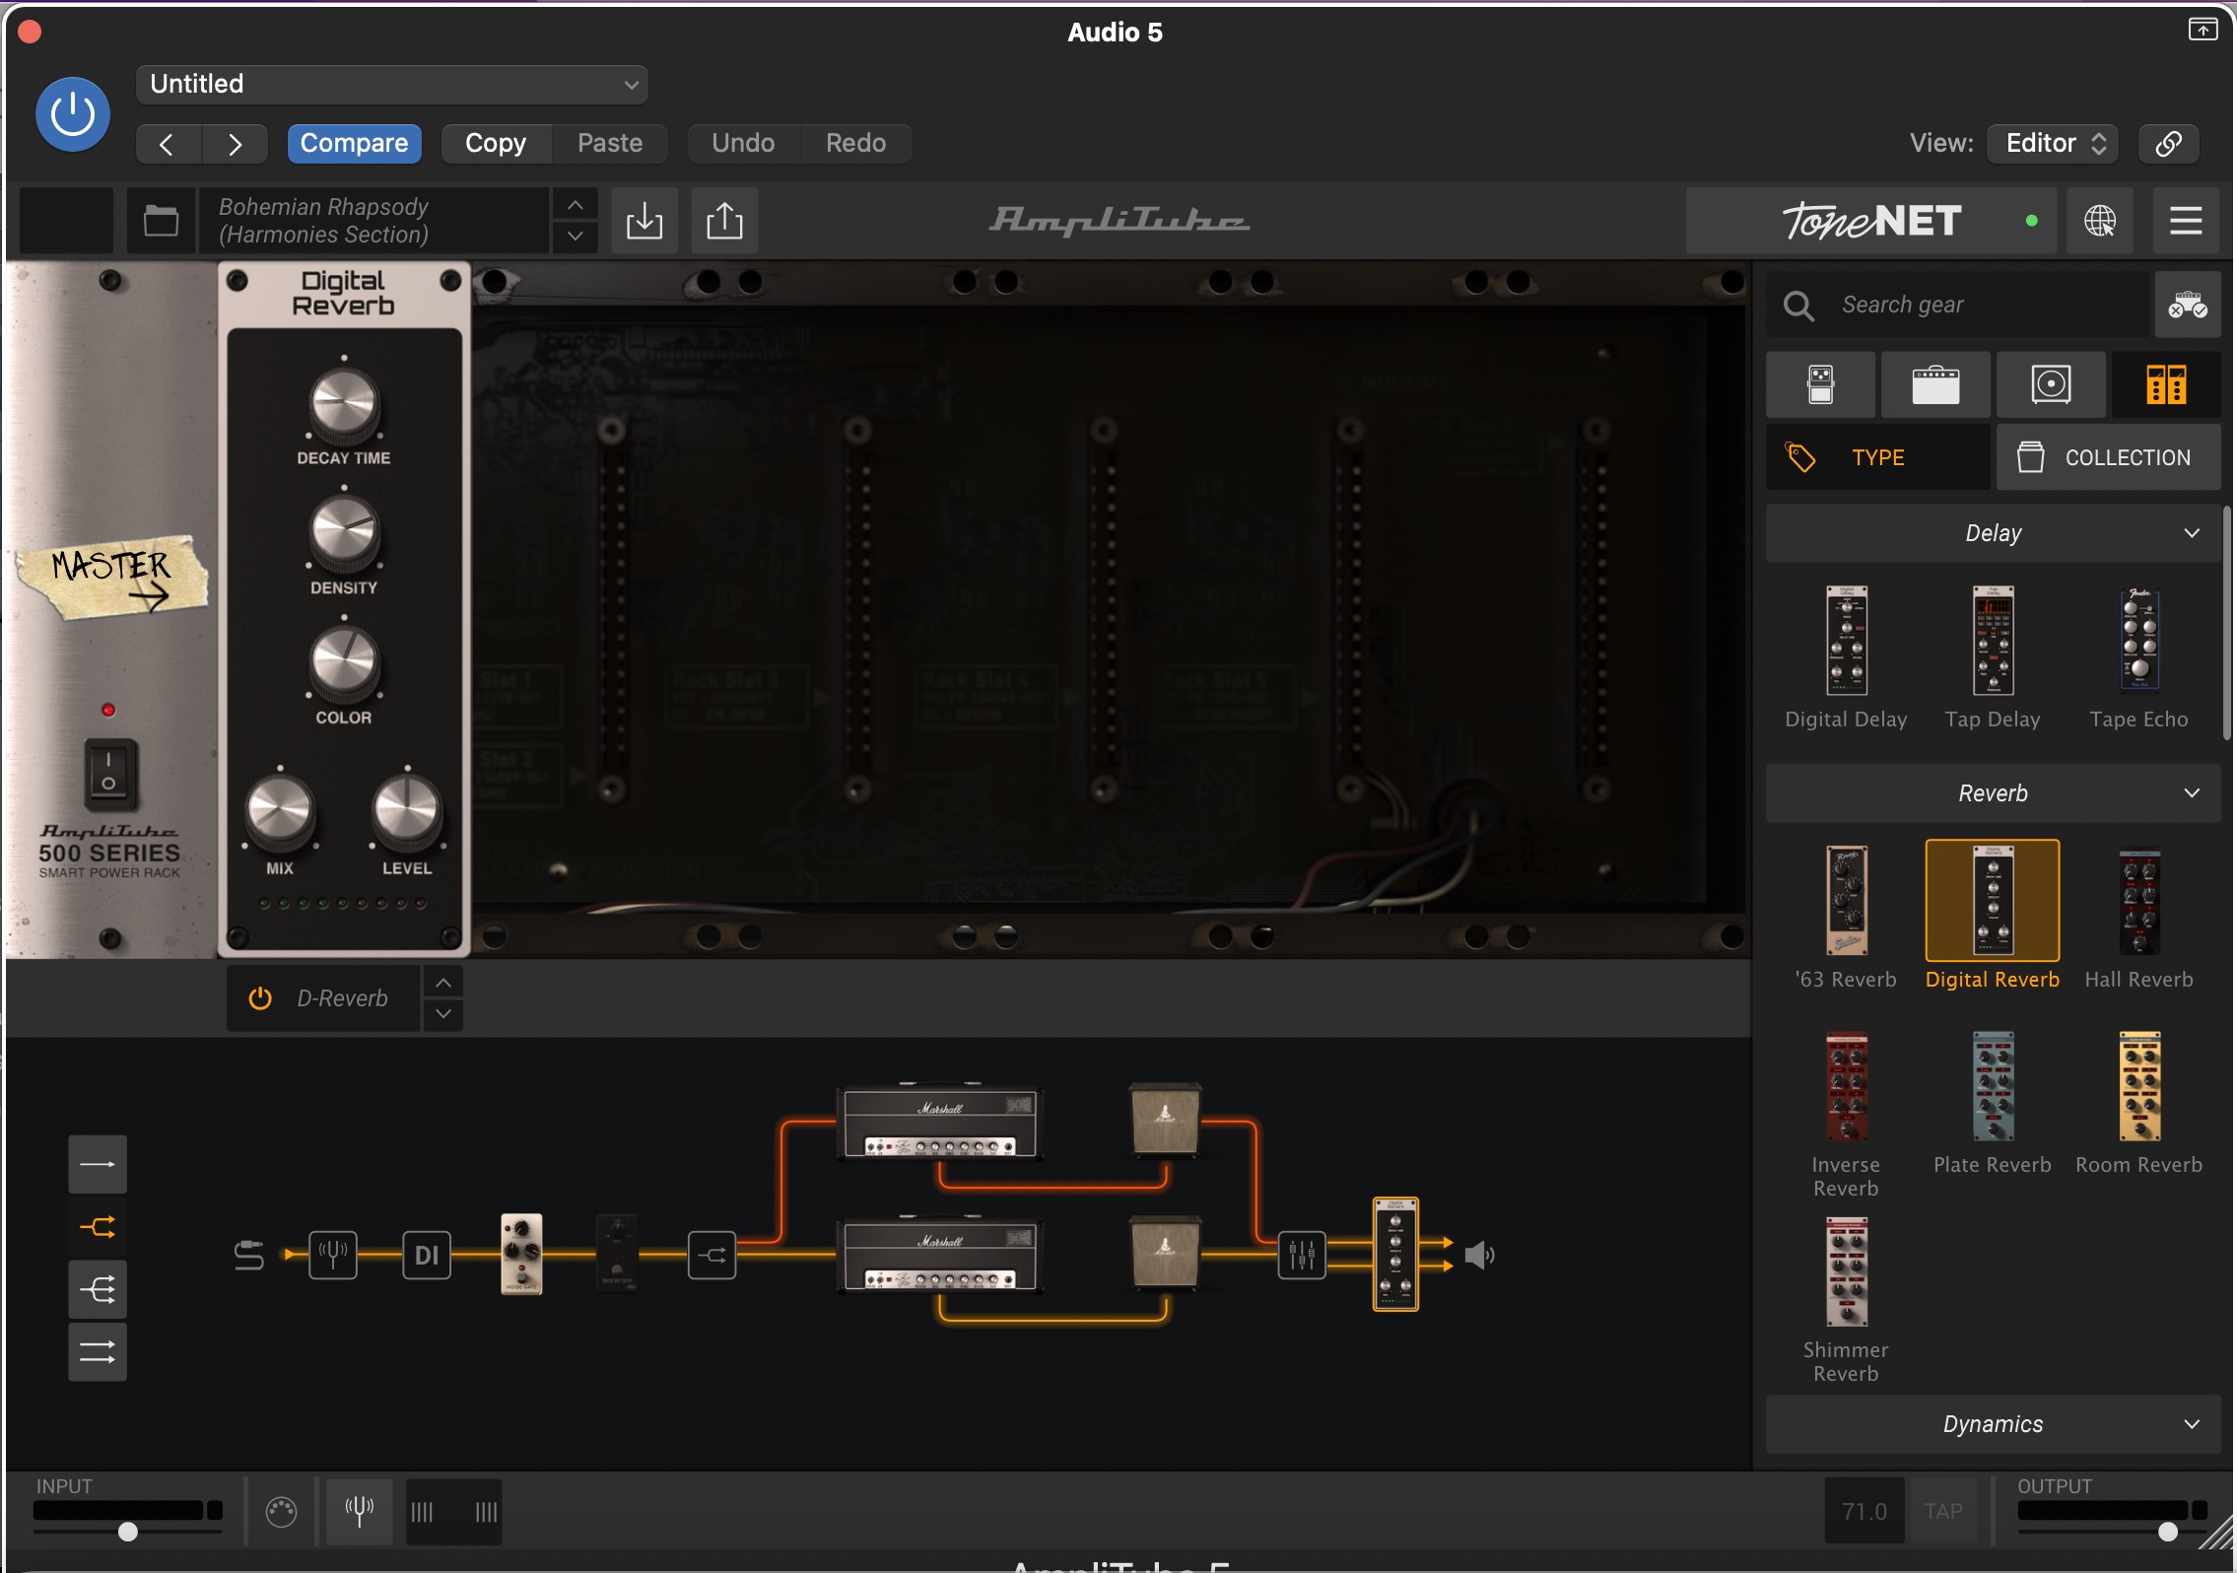Screen dimensions: 2237x1573
Task: Select single serial signal chain routing
Action: pos(97,1165)
